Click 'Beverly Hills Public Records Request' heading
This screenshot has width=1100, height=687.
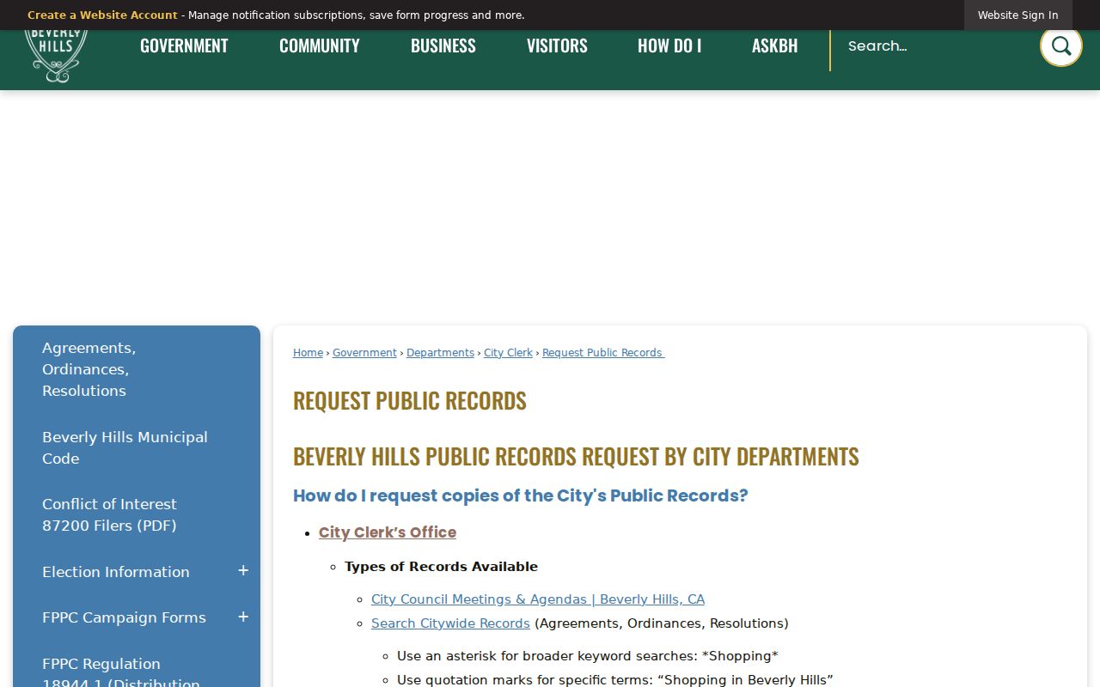point(576,456)
